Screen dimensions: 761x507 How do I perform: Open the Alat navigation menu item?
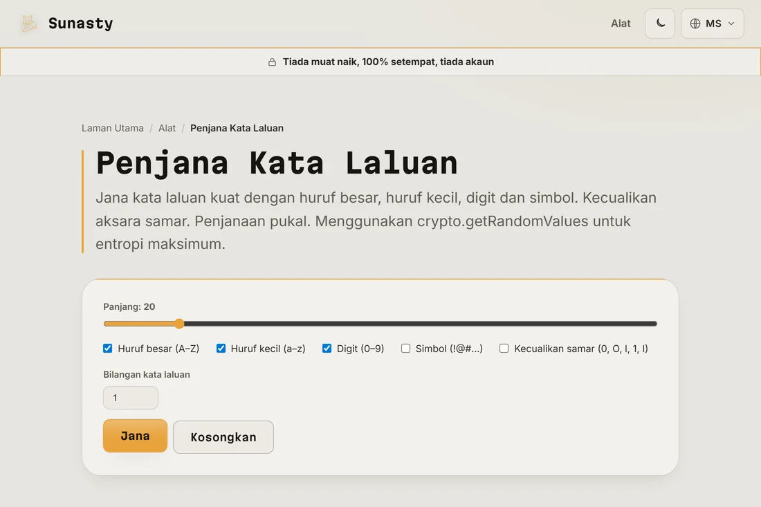coord(621,24)
